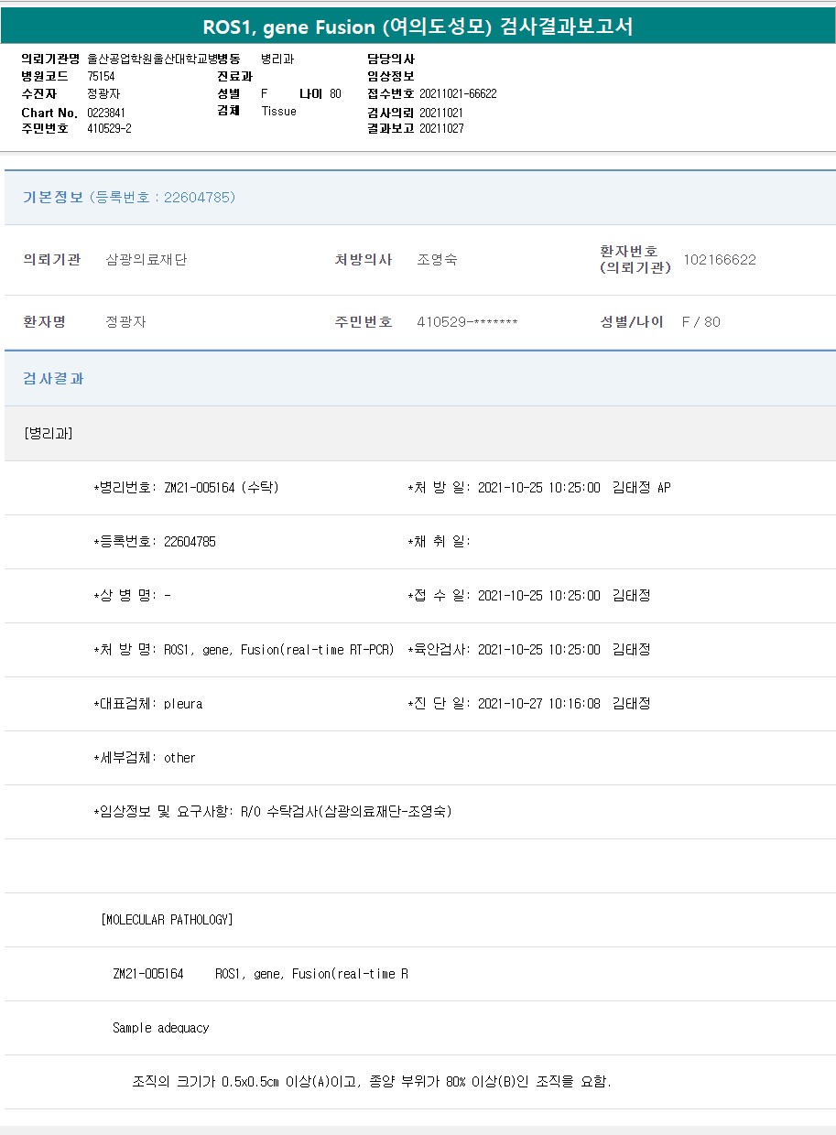
Task: Select the 대표검체 value pleura
Action: point(183,704)
